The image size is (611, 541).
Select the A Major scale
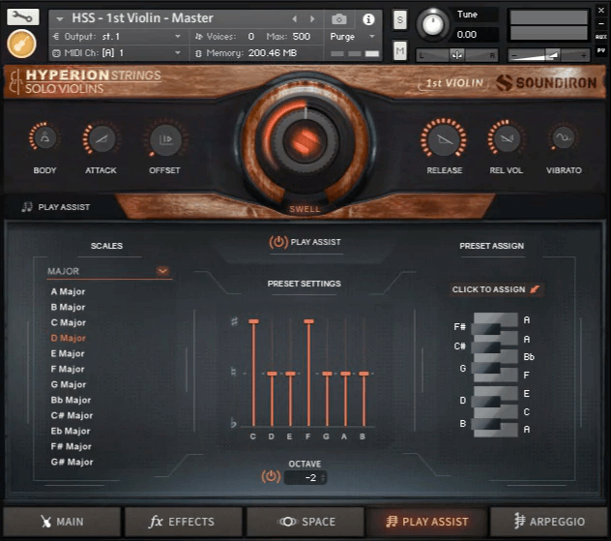pos(68,291)
